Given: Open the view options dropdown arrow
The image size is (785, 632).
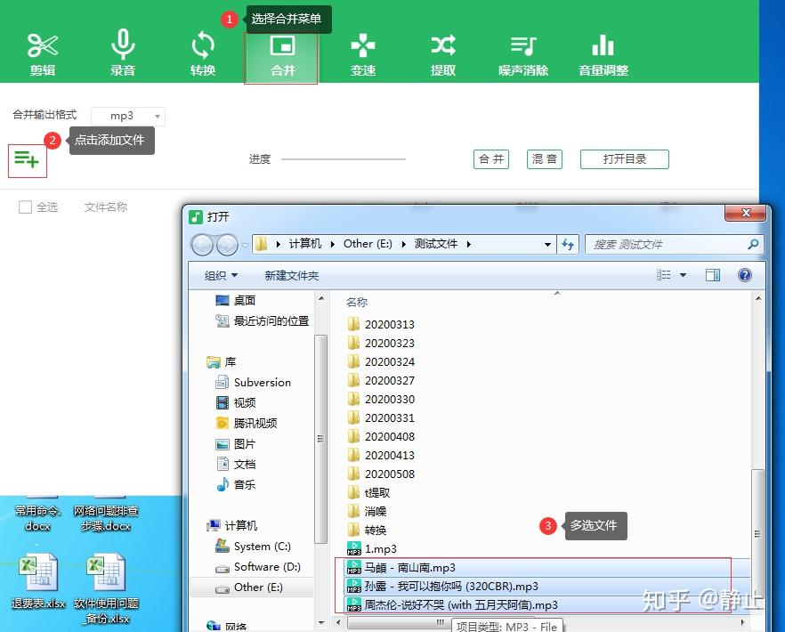Looking at the screenshot, I should [683, 275].
